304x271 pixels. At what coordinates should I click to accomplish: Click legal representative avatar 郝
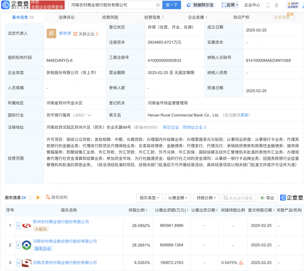click(51, 33)
